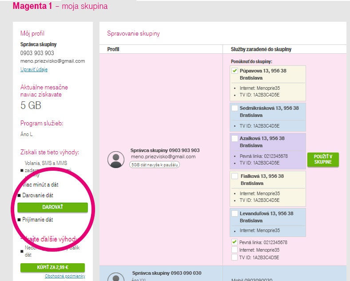Select the phone number 0903 903 903 in sidebar
The height and width of the screenshot is (281, 350).
[x=37, y=53]
